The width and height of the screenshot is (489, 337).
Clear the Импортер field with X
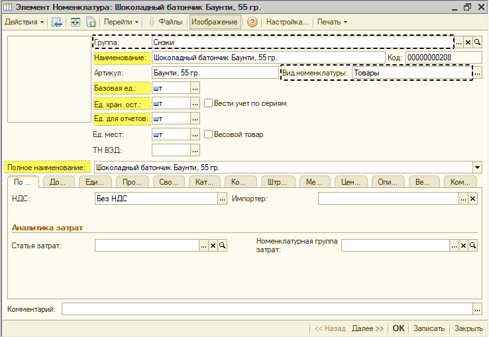click(473, 199)
